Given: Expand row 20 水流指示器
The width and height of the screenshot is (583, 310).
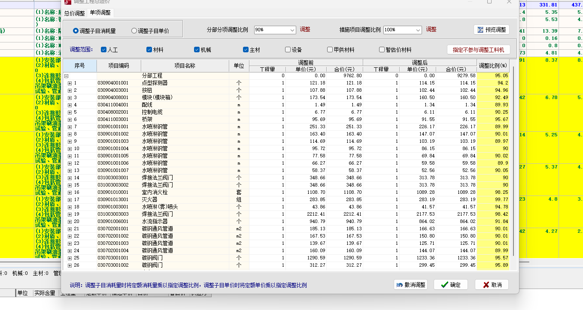Looking at the screenshot, I should pos(70,222).
